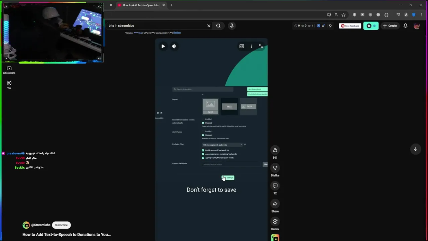Open the You section in sidebar
The image size is (428, 241).
coord(9,85)
